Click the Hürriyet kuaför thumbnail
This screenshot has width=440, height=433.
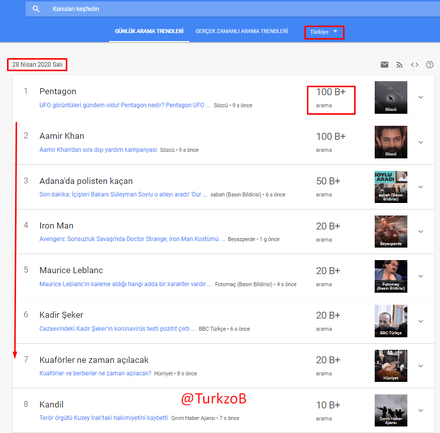[391, 366]
